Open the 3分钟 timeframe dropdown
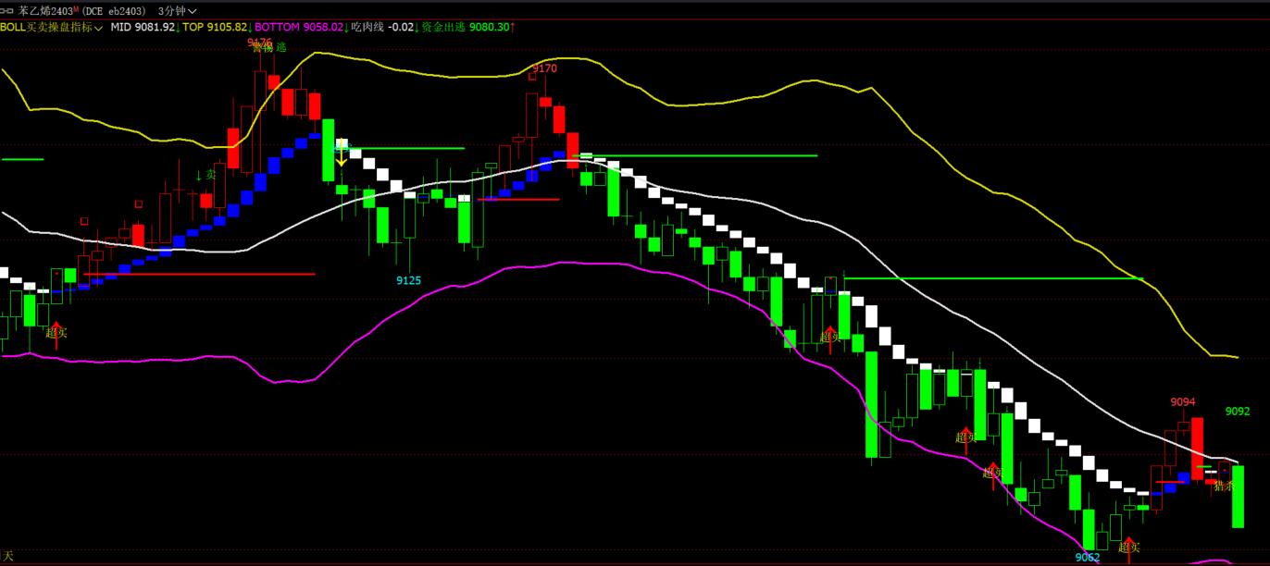The image size is (1270, 566). point(178,11)
